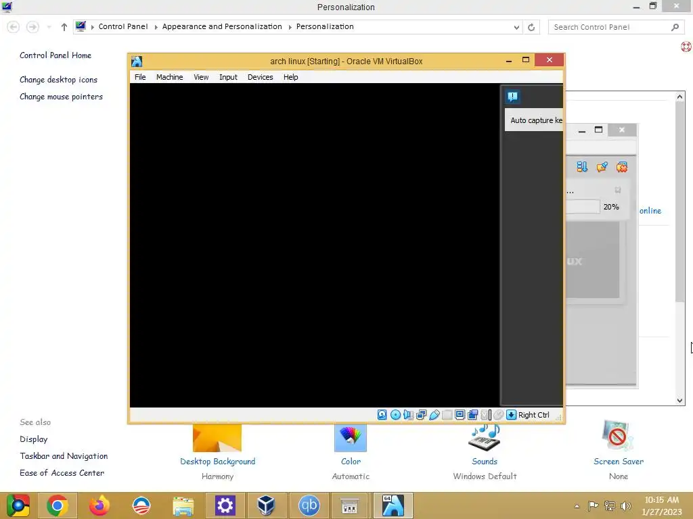
Task: Click the Up arrow navigation button
Action: coord(64,27)
